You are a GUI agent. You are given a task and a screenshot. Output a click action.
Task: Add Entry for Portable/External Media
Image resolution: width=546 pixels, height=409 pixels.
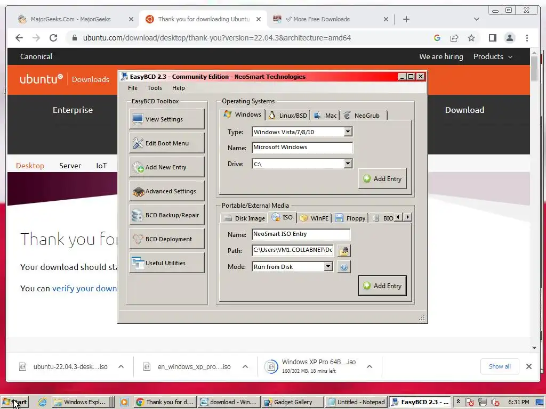(x=382, y=286)
